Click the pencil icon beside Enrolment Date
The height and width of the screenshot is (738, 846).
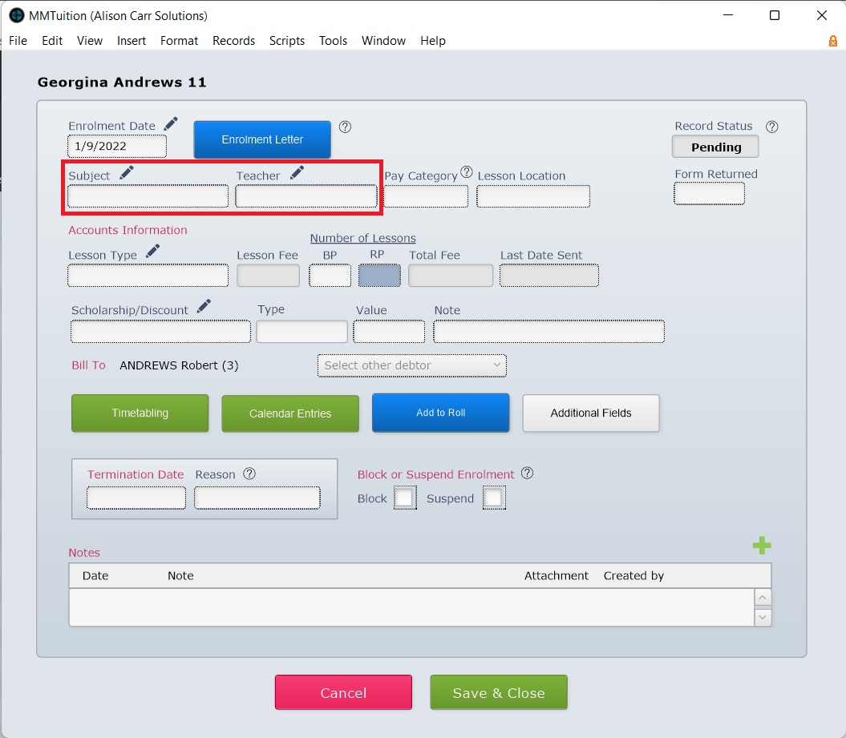coord(171,124)
